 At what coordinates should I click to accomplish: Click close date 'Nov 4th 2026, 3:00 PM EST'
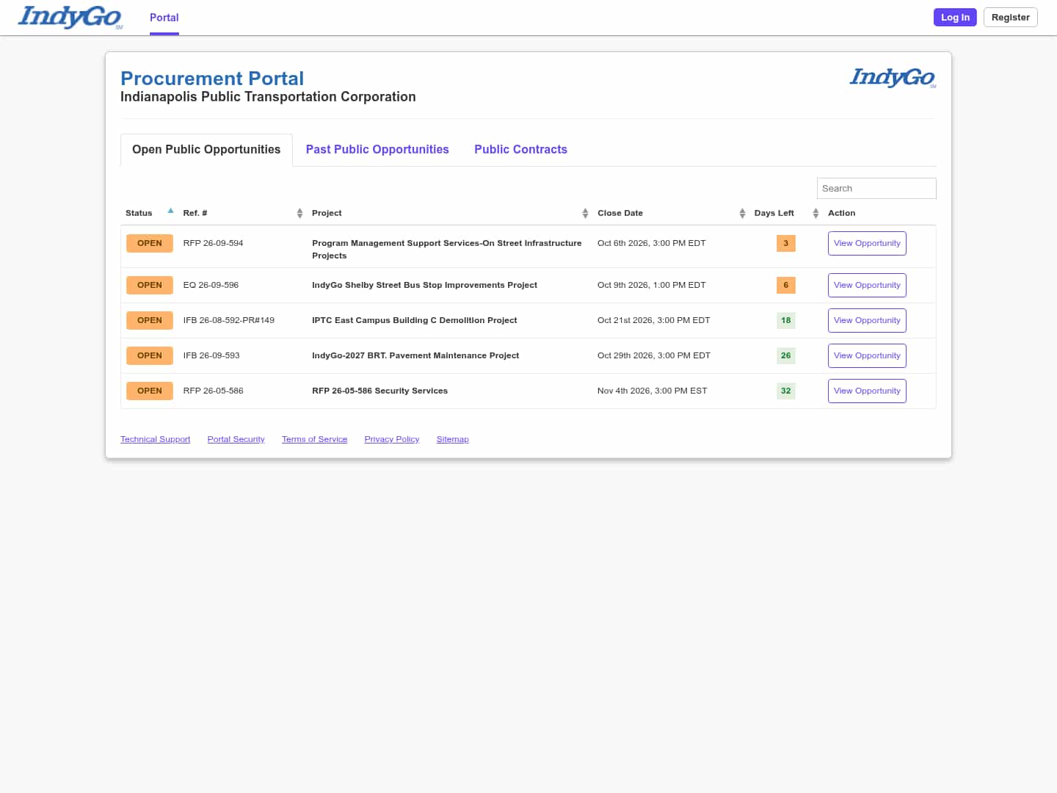coord(652,391)
